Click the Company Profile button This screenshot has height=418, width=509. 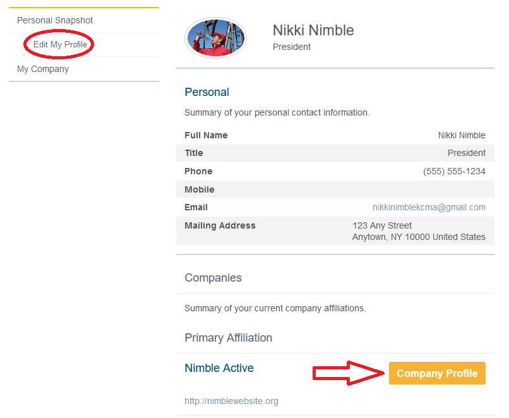[x=437, y=373]
